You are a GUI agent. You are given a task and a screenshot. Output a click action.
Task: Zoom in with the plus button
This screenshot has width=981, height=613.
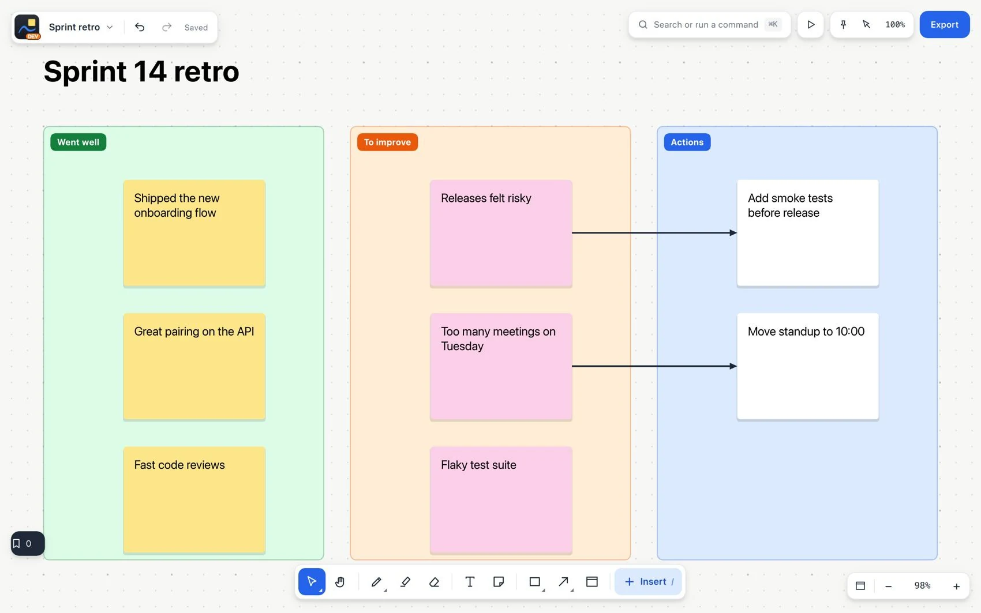956,586
